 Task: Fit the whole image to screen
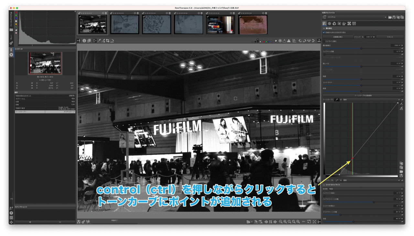[x=289, y=221]
